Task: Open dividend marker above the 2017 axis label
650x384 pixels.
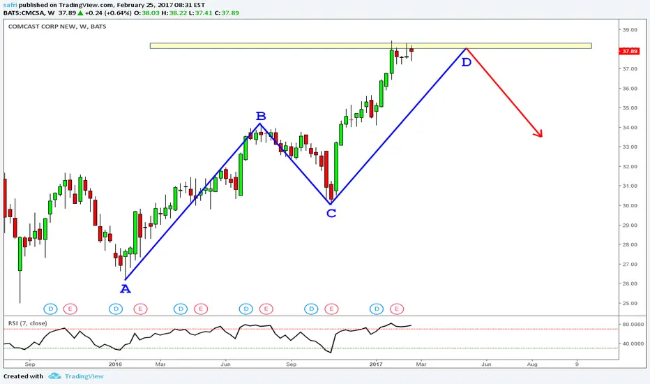Action: 377,309
